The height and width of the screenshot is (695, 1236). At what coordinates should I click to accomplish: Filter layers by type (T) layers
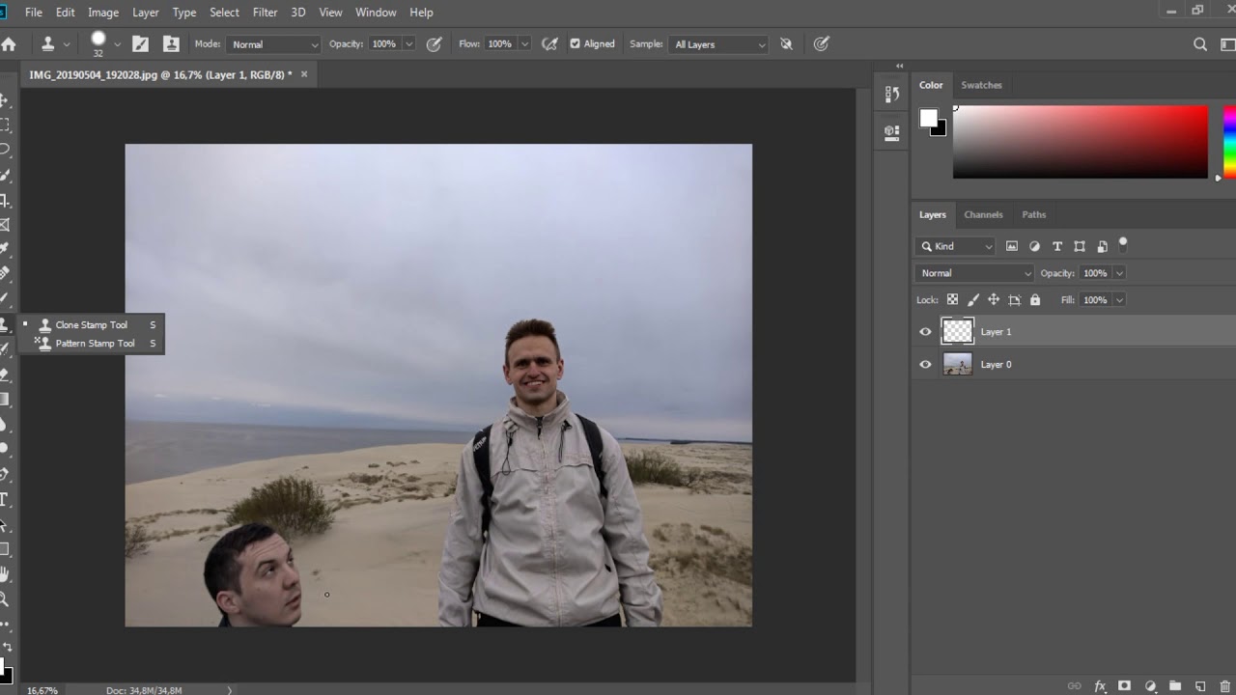pos(1057,246)
